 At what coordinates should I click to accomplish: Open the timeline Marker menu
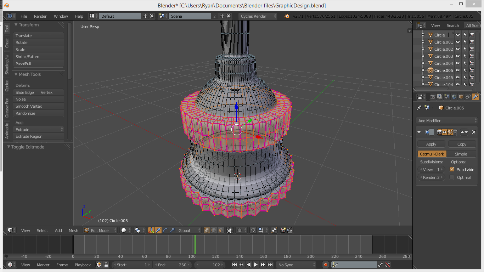pos(43,265)
